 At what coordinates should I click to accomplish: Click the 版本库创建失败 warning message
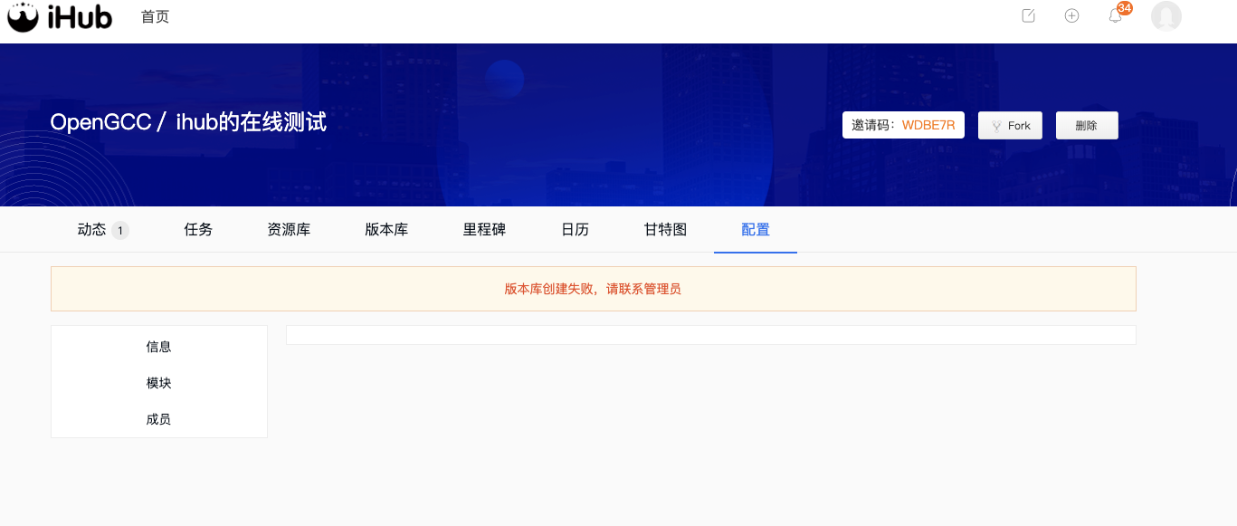(x=593, y=290)
